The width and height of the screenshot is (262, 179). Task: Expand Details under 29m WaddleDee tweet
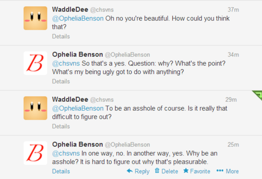[x=61, y=126]
